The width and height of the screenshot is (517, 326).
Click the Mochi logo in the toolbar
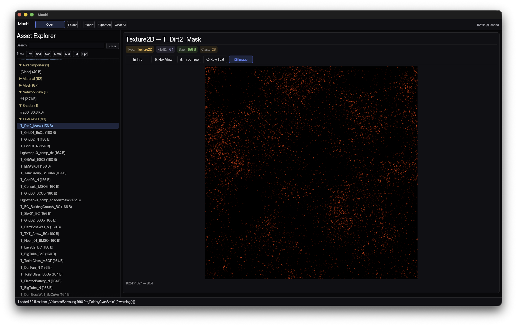coord(23,24)
